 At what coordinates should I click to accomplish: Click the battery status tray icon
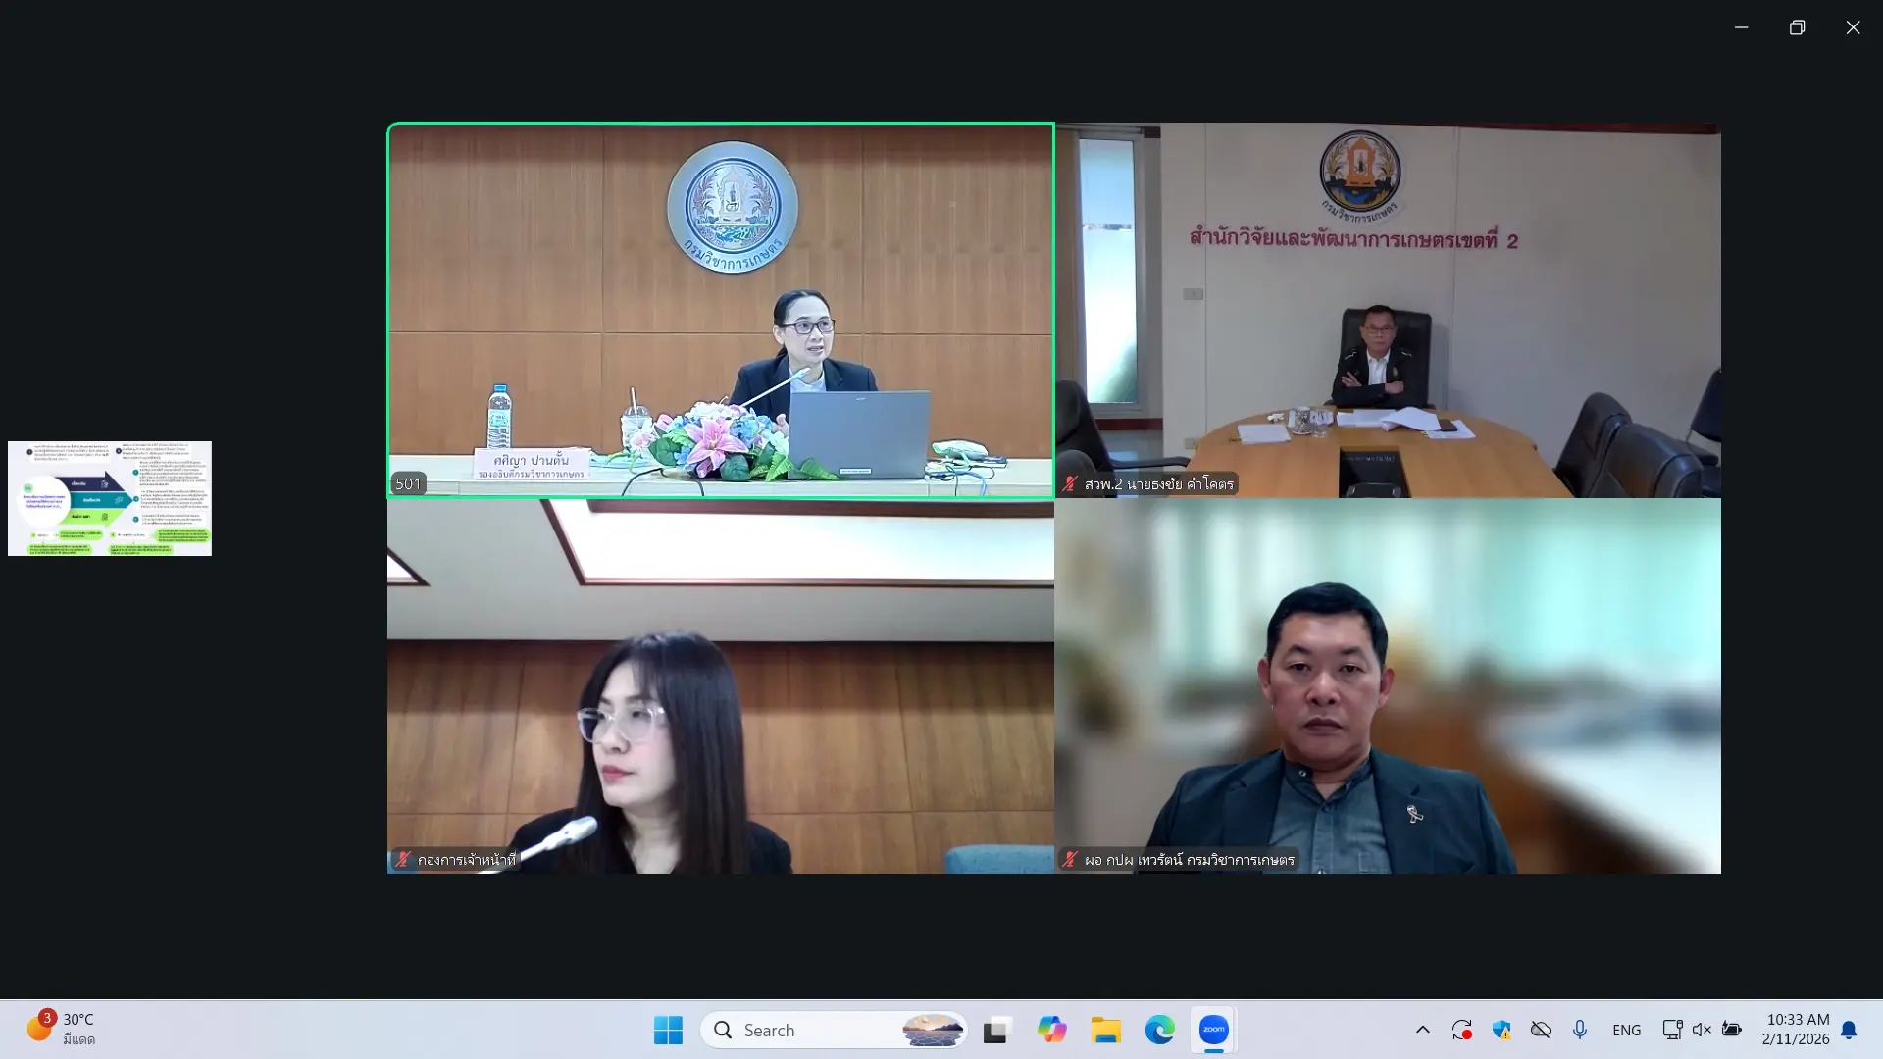(x=1732, y=1030)
